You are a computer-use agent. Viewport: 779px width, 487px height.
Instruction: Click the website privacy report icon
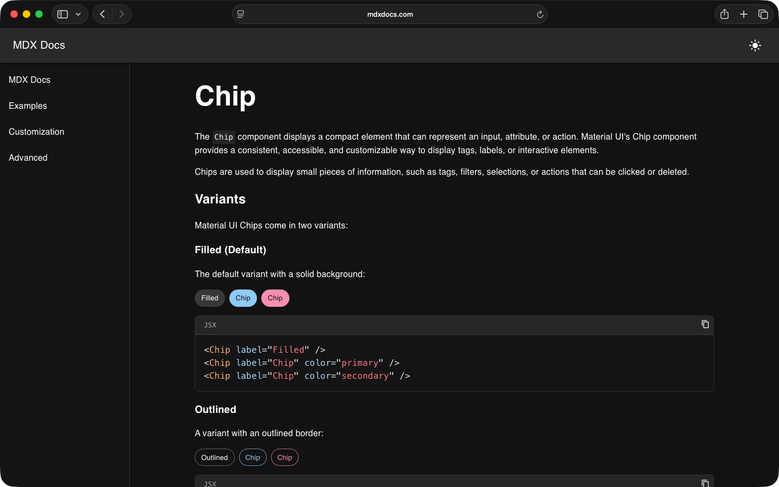coord(240,14)
